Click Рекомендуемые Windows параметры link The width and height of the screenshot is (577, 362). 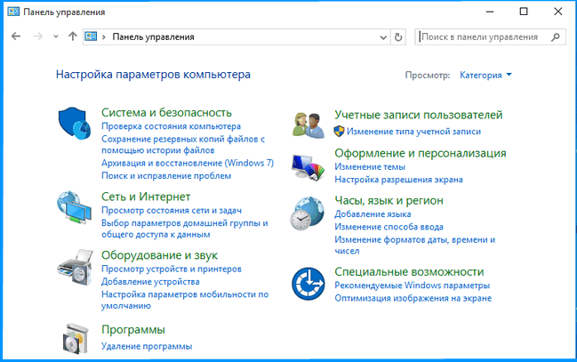413,286
